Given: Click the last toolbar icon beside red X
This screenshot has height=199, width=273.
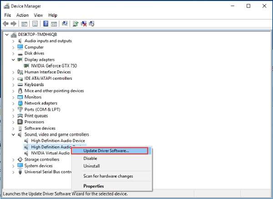Looking at the screenshot, I should click(91, 24).
